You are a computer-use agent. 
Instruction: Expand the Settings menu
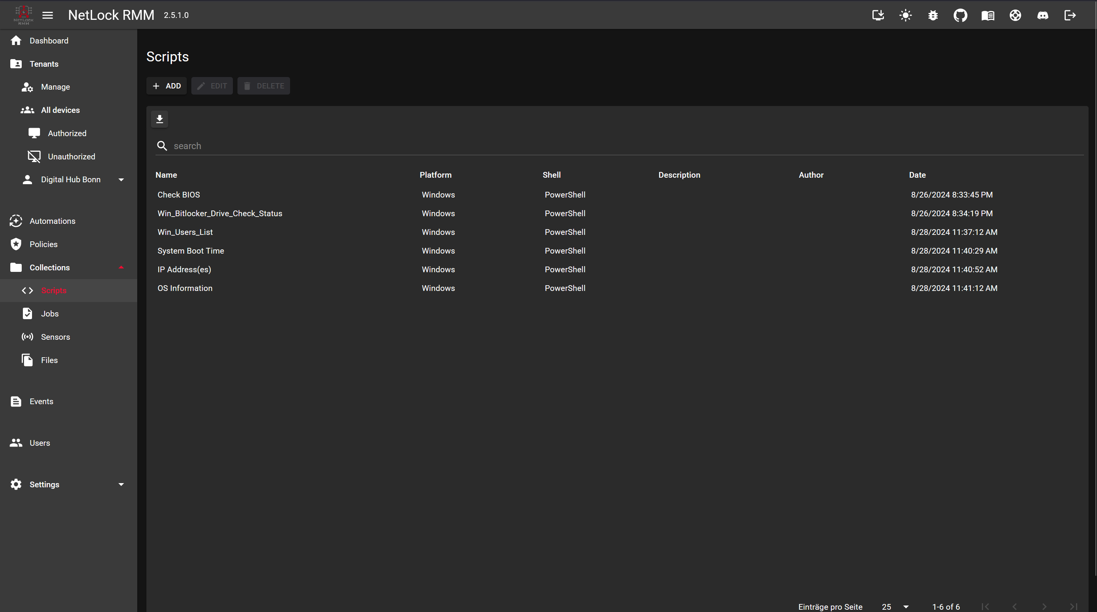coord(121,484)
